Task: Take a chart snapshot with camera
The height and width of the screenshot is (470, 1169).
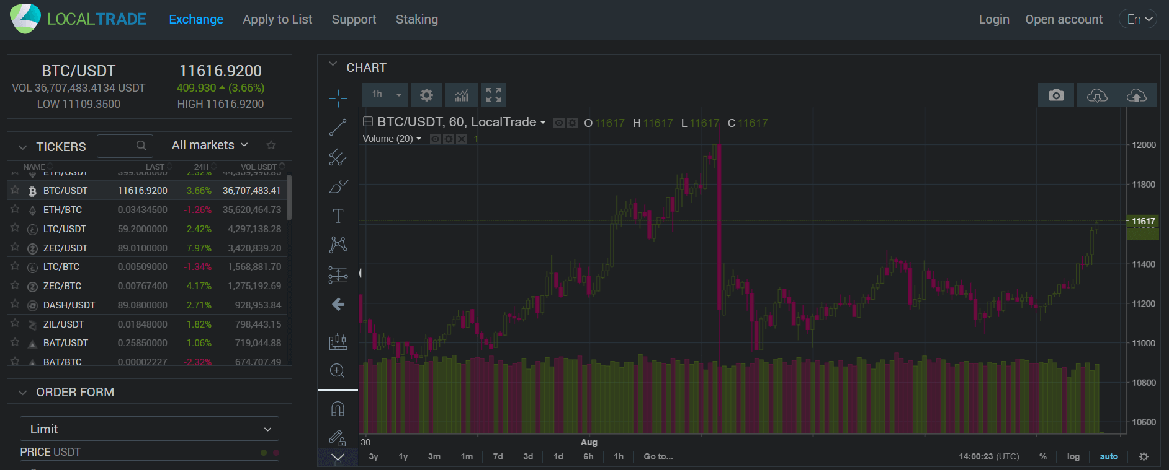Action: 1056,95
